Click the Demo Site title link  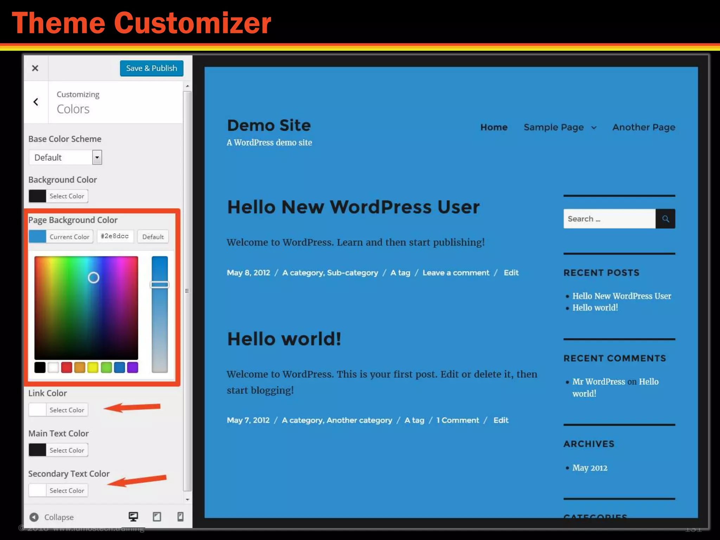click(x=269, y=126)
